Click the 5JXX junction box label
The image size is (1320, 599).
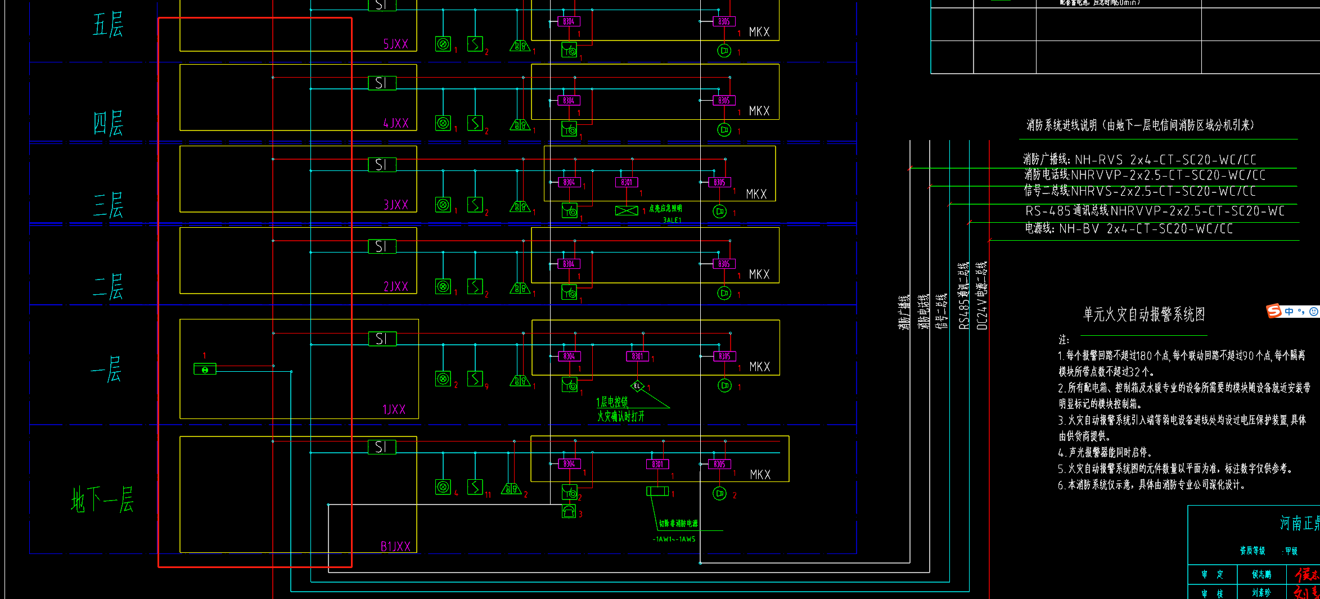click(x=396, y=44)
